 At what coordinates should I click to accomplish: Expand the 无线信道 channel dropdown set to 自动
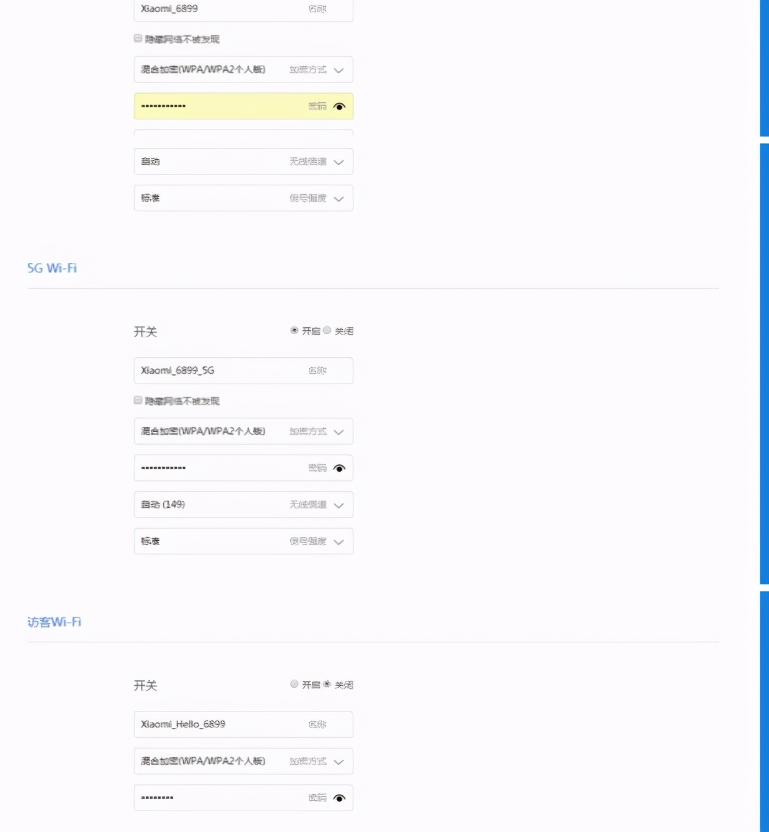pyautogui.click(x=340, y=162)
